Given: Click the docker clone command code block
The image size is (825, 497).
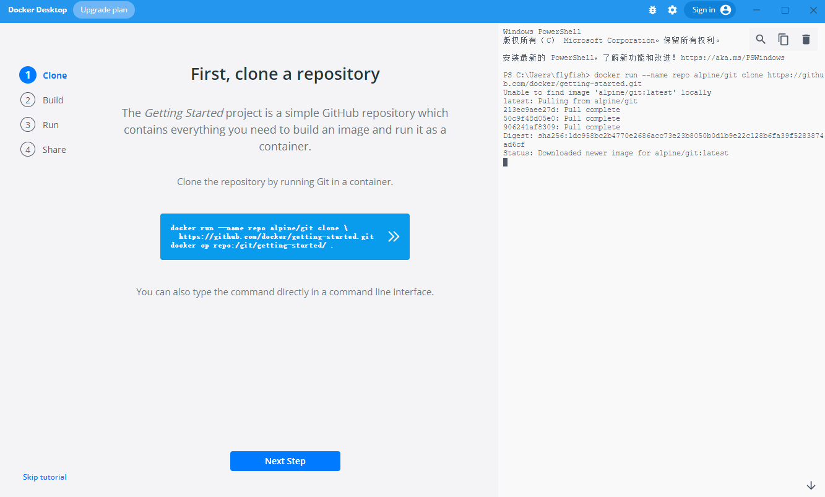Looking at the screenshot, I should click(285, 236).
